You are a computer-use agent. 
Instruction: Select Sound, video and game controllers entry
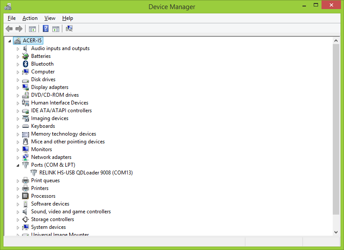[71, 212]
